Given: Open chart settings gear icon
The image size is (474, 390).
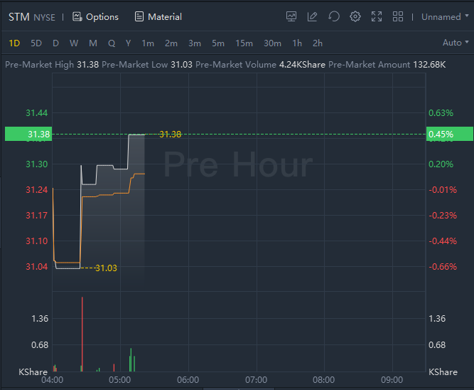Looking at the screenshot, I should point(355,16).
